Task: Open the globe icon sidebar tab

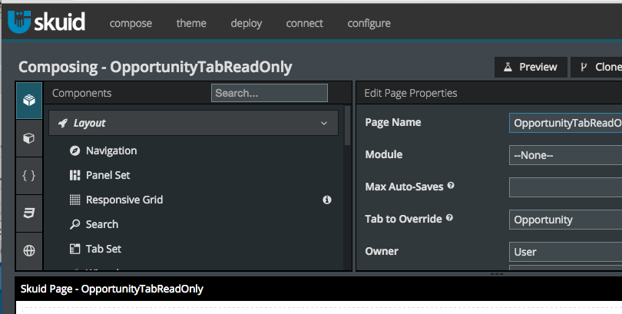Action: [x=29, y=250]
